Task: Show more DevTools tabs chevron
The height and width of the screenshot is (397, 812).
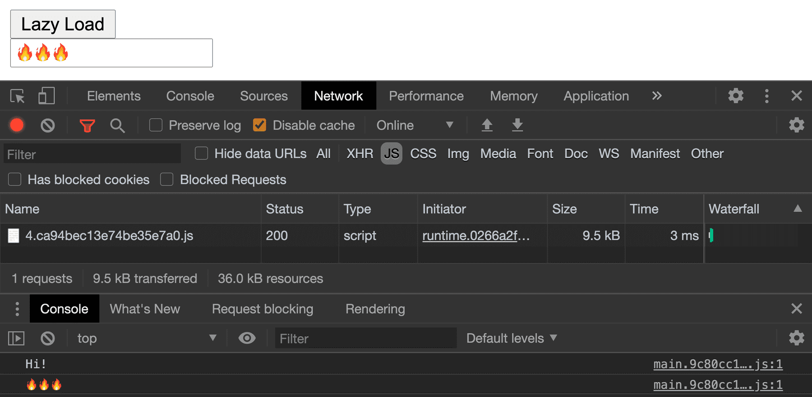Action: (x=657, y=96)
